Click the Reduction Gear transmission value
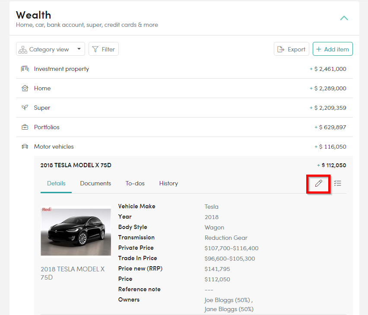The height and width of the screenshot is (315, 368). [226, 238]
